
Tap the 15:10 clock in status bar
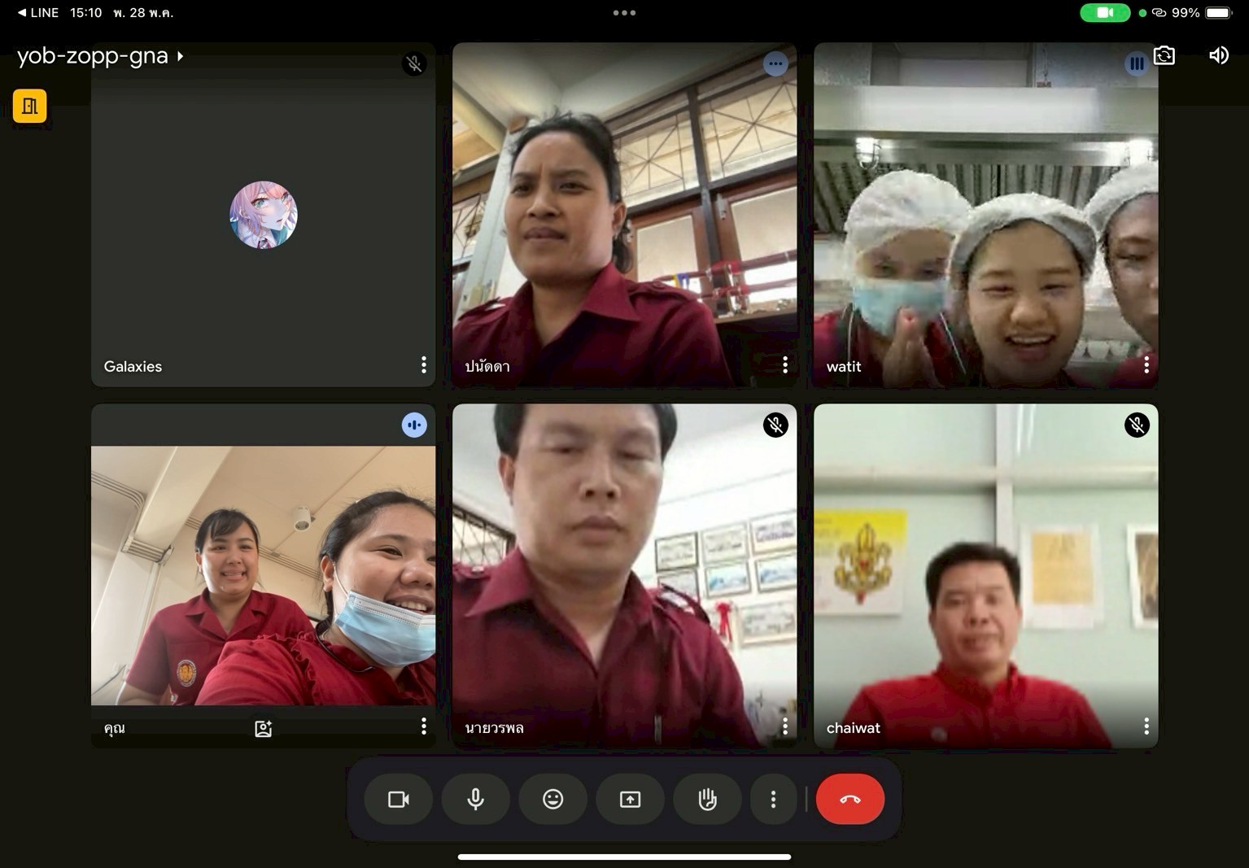point(86,13)
